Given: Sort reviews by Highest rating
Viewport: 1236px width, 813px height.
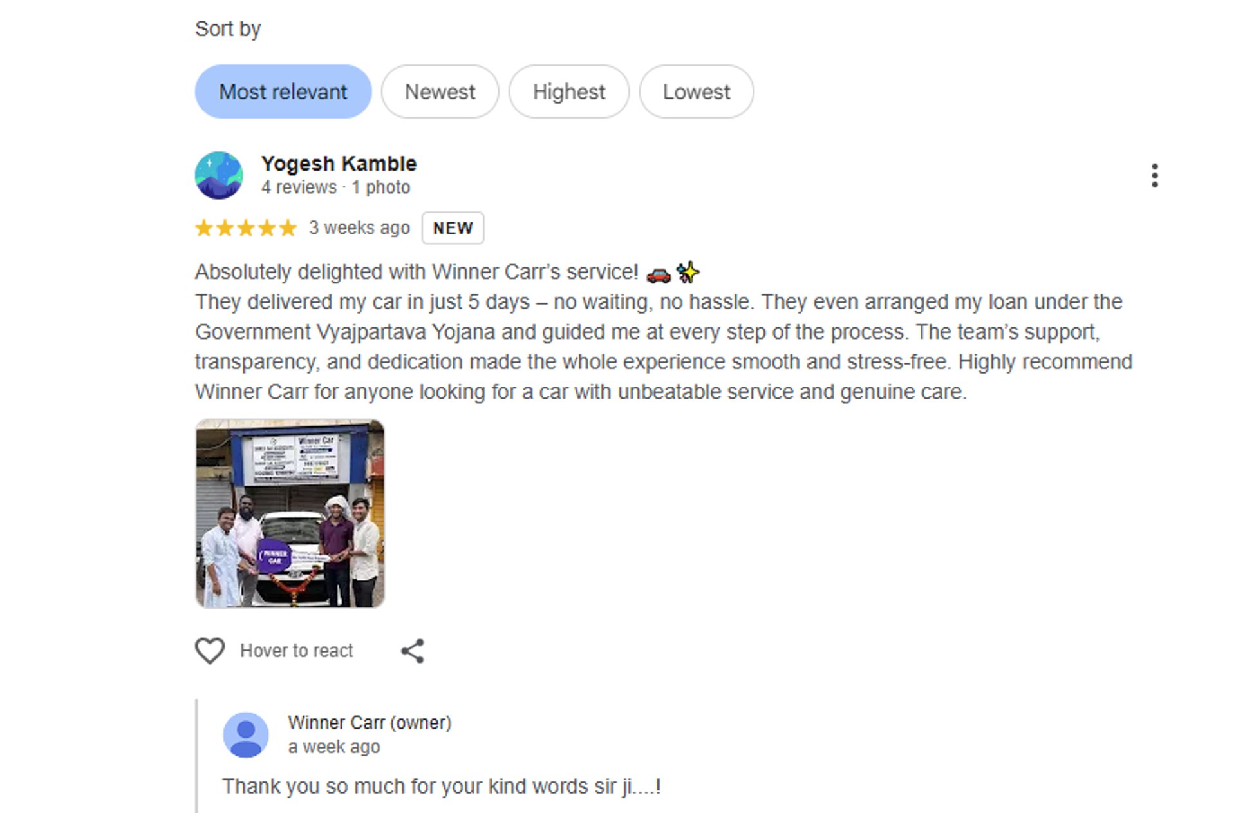Looking at the screenshot, I should [x=569, y=91].
